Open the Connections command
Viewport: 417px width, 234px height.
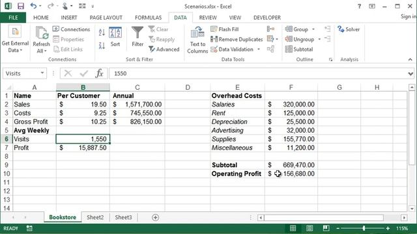[x=71, y=29]
